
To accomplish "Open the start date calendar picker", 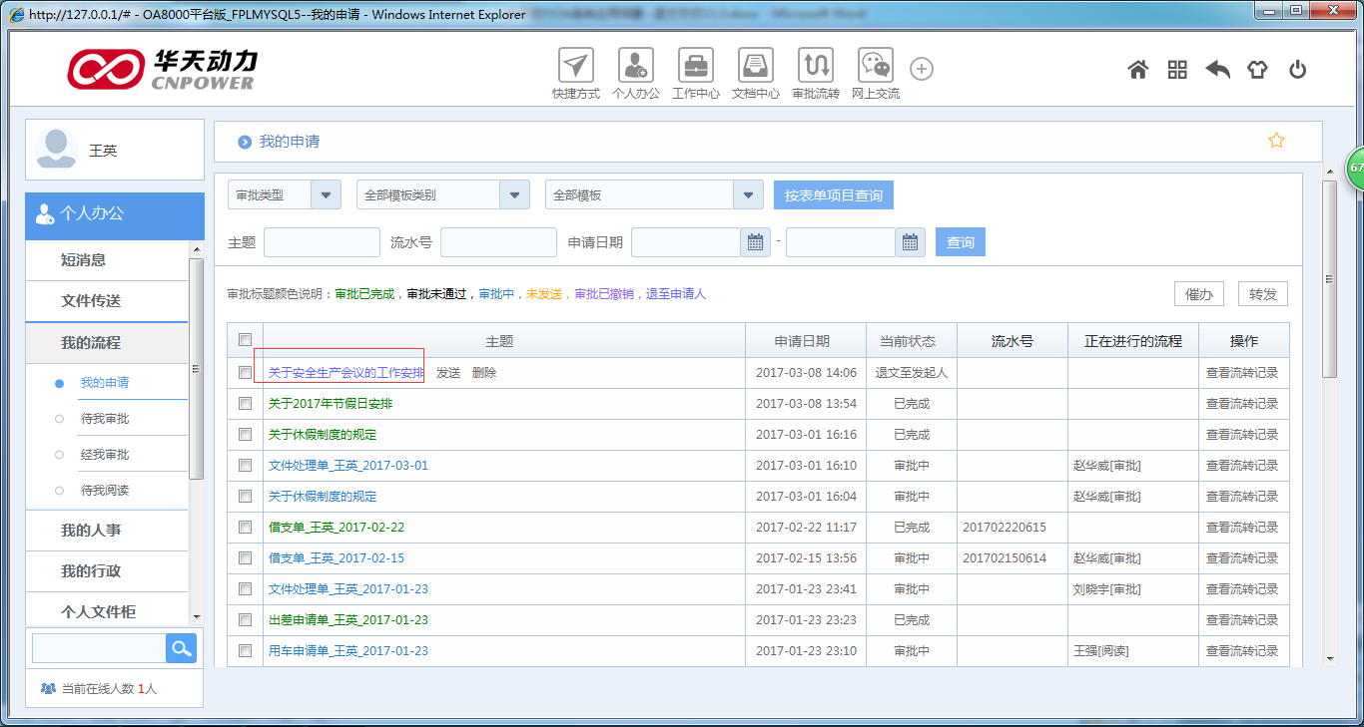I will pos(755,242).
